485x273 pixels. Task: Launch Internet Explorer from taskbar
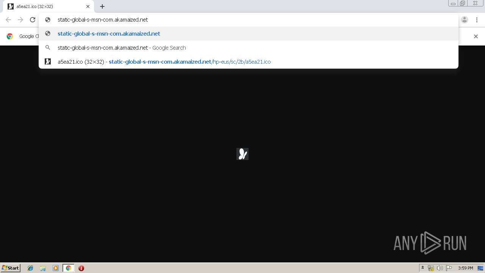[30, 268]
